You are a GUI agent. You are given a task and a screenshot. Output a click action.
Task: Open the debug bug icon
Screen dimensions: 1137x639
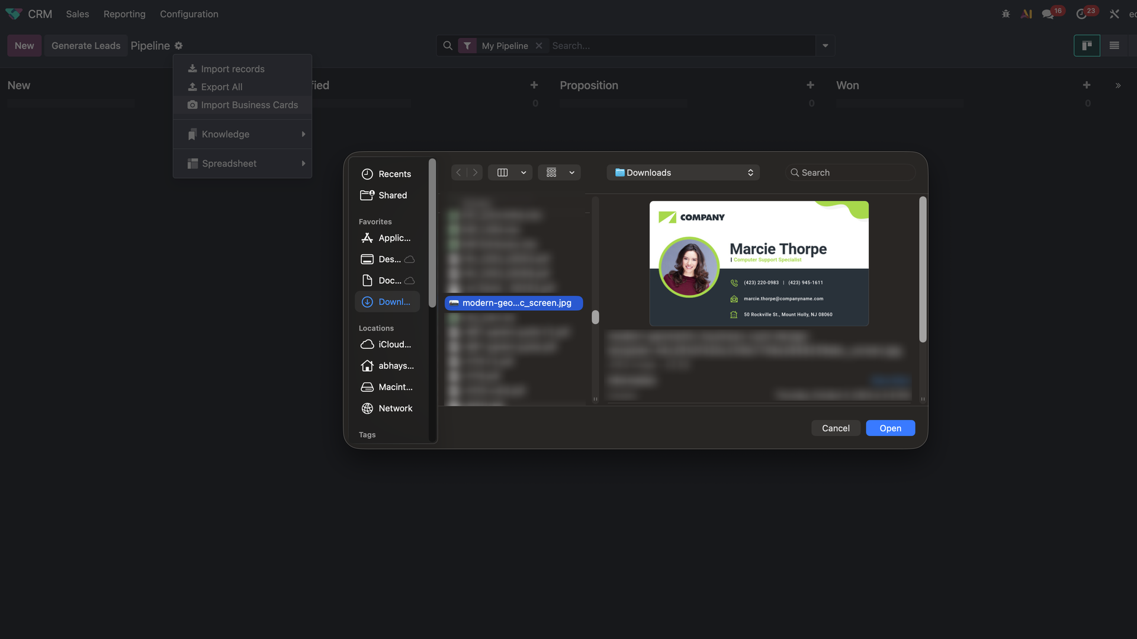(x=1006, y=14)
